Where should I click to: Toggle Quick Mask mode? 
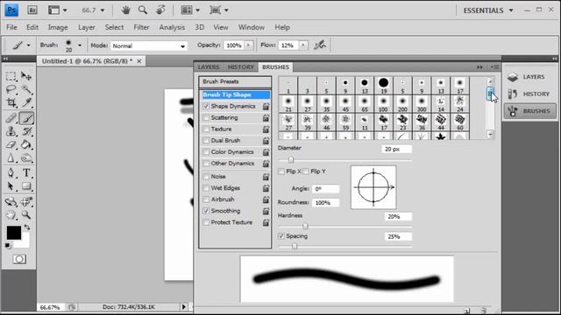[x=19, y=259]
